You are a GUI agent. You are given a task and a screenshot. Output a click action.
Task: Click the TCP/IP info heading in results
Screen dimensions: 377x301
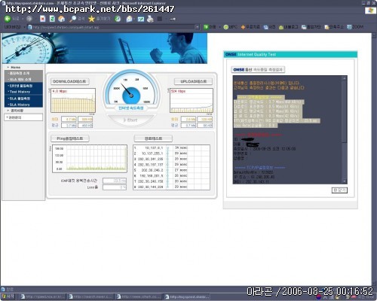pyautogui.click(x=260, y=168)
